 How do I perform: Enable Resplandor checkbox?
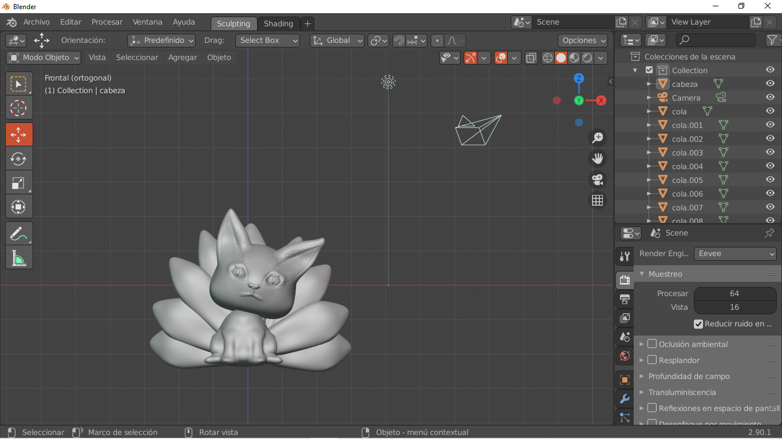pos(652,360)
